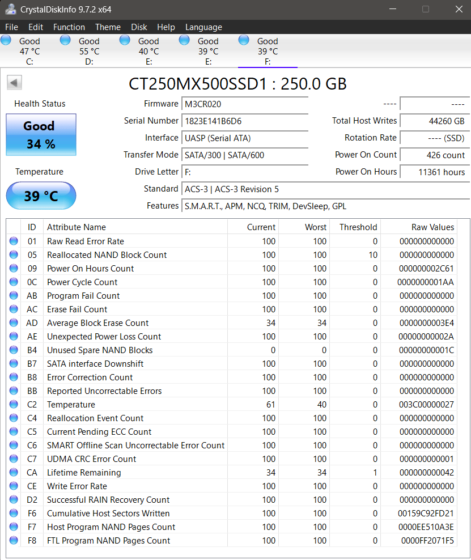Click the Rotation Rate value ---- (SSD)

(434, 138)
